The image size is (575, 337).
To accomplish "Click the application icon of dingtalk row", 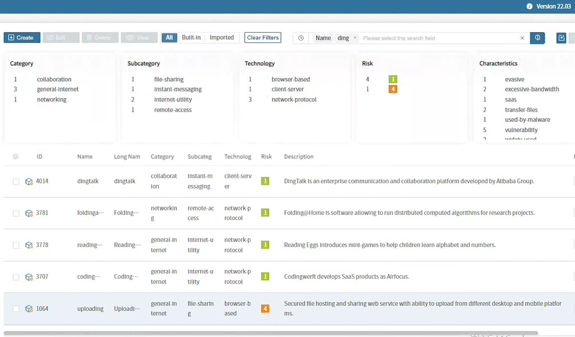I will coord(29,181).
